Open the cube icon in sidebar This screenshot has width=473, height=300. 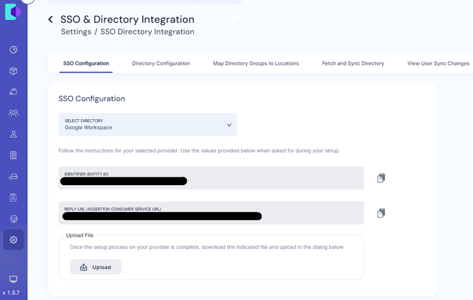[14, 71]
